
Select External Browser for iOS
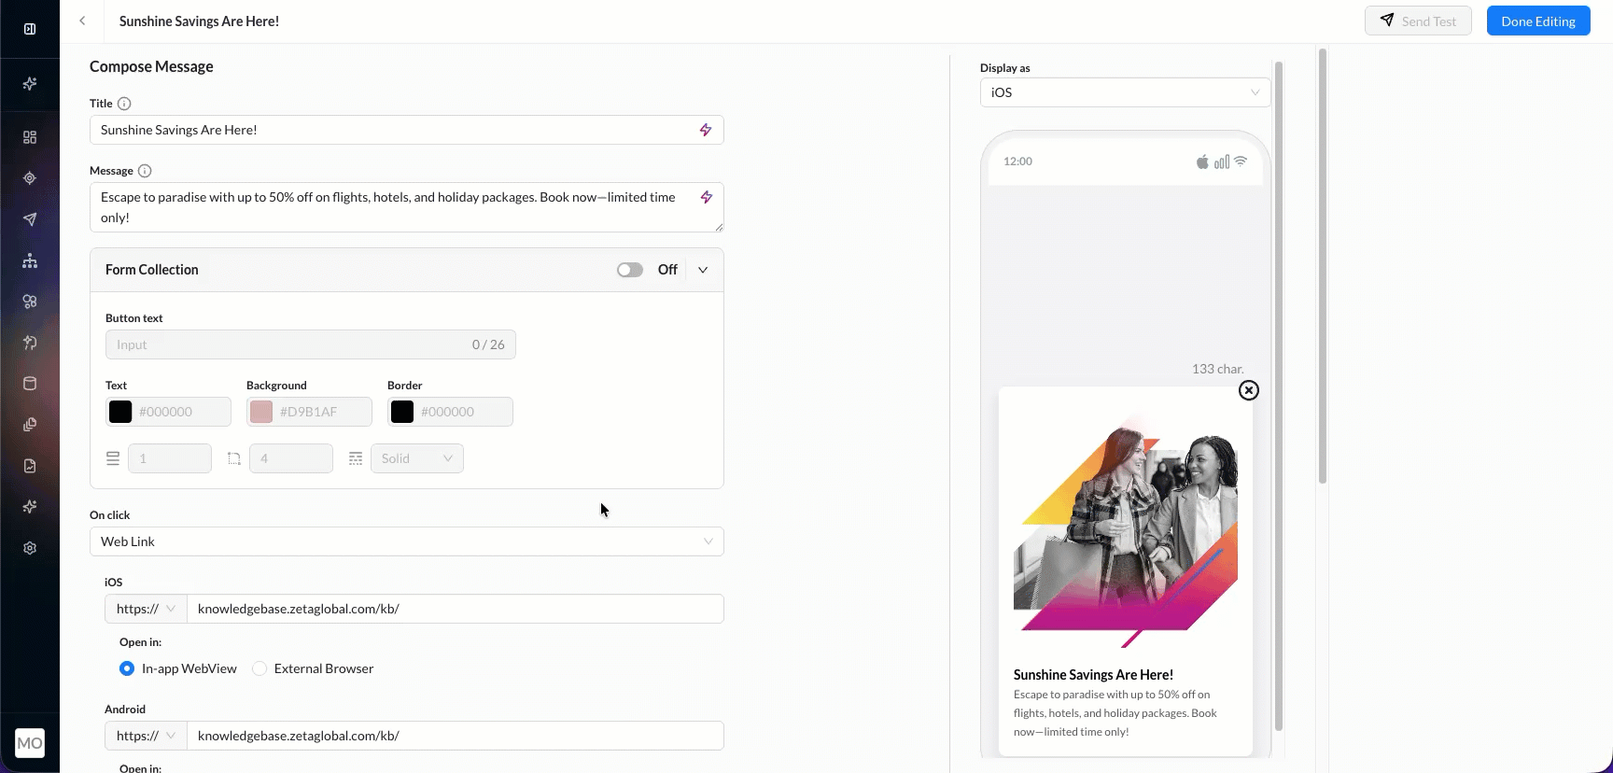pyautogui.click(x=259, y=668)
